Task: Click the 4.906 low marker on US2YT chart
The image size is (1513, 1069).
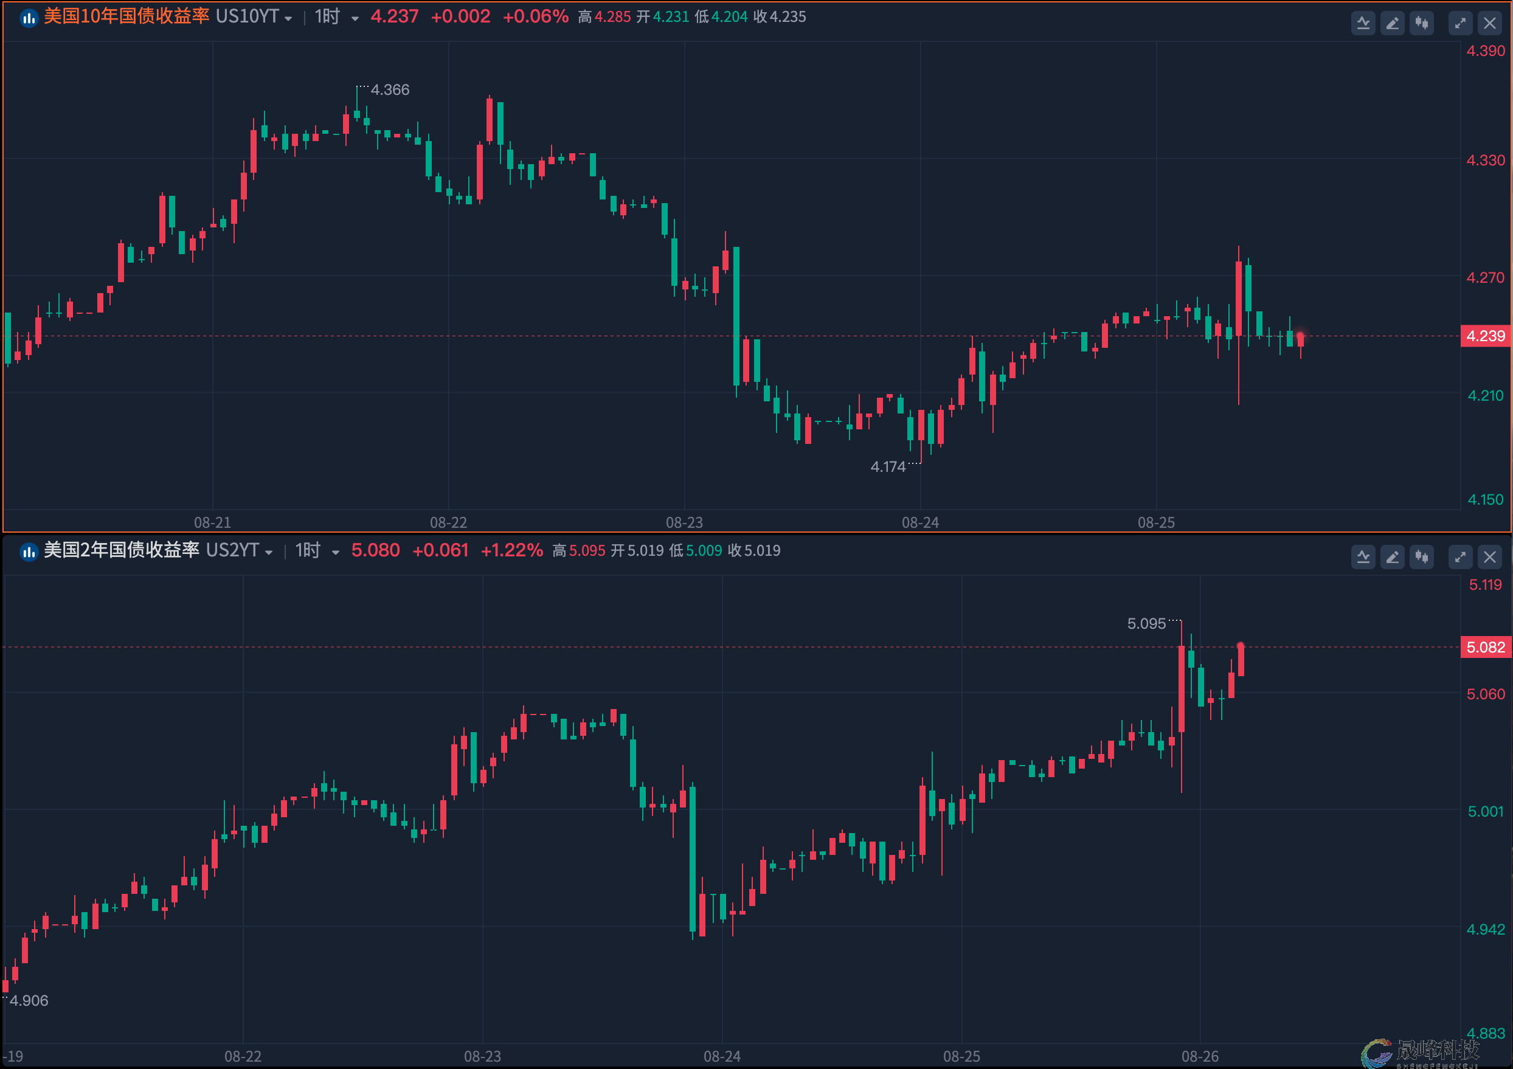Action: pos(29,1000)
